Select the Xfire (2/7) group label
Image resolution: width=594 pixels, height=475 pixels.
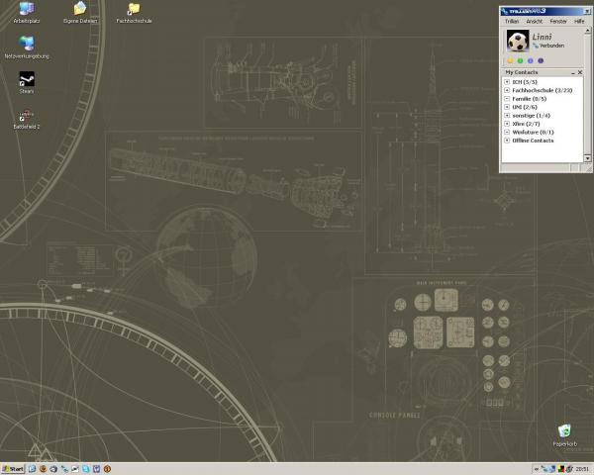tap(526, 124)
